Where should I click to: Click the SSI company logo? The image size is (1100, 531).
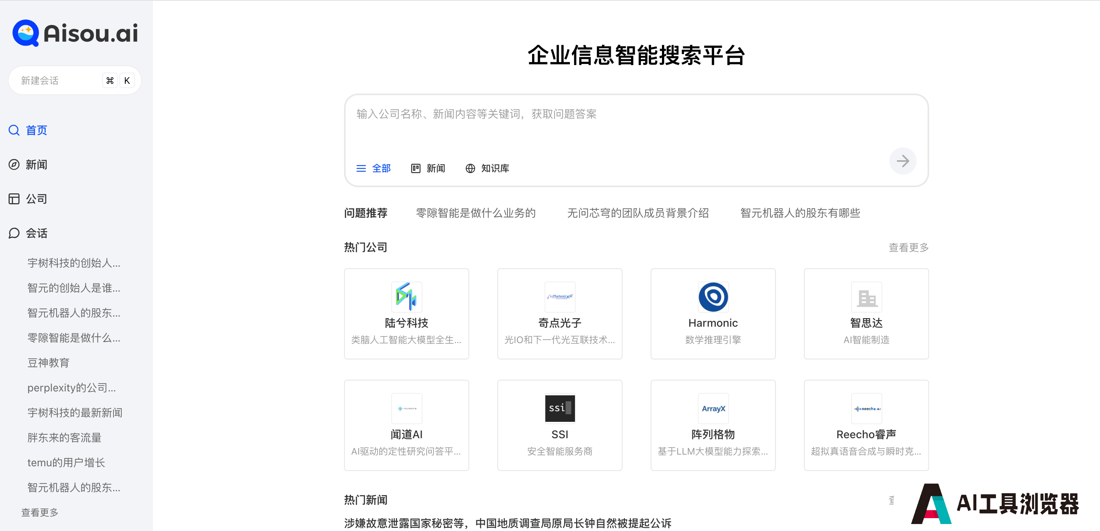[560, 409]
